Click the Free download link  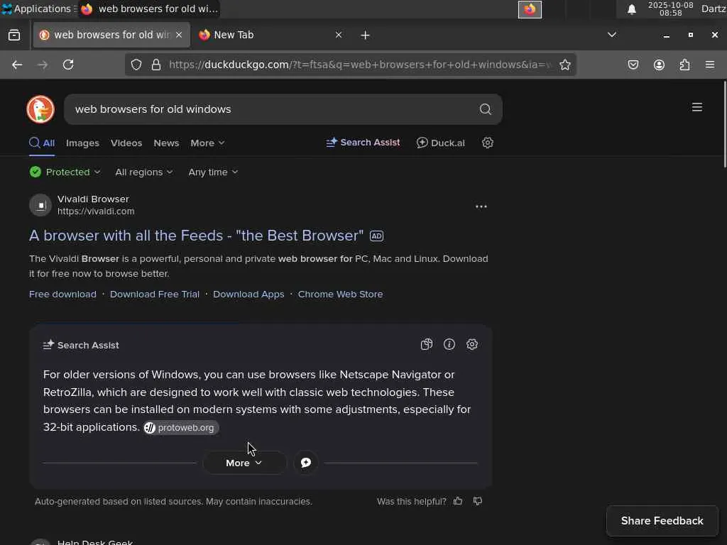pos(62,294)
